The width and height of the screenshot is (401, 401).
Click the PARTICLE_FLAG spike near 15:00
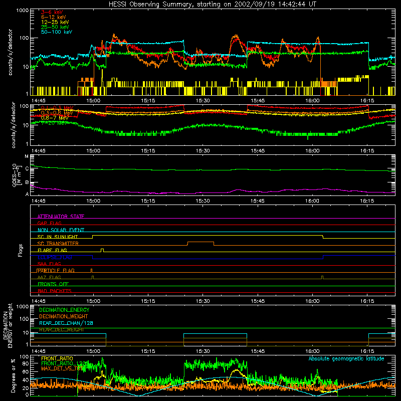(x=92, y=270)
